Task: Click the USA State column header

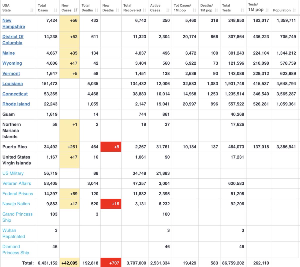Action: pos(18,8)
